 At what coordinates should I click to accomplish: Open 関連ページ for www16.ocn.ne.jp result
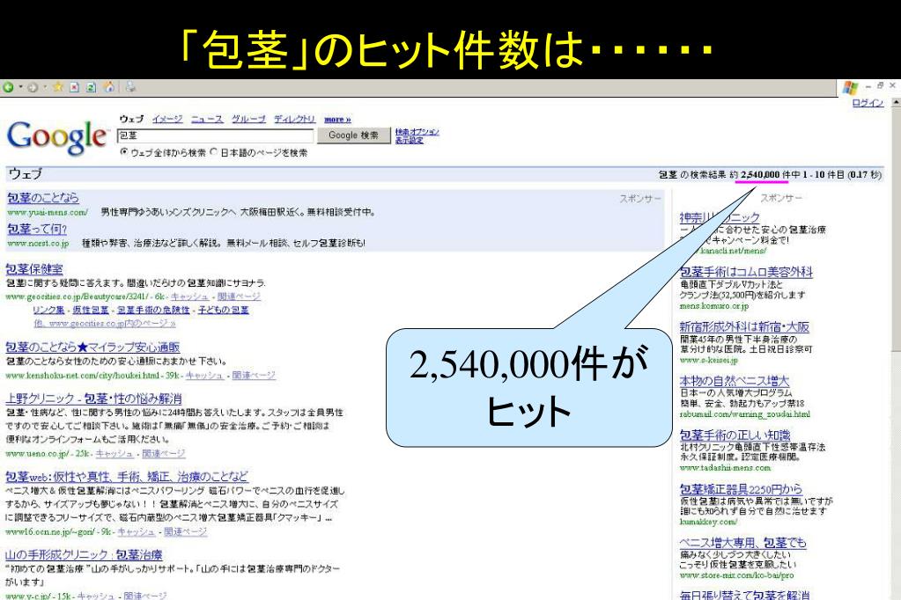pos(186,531)
